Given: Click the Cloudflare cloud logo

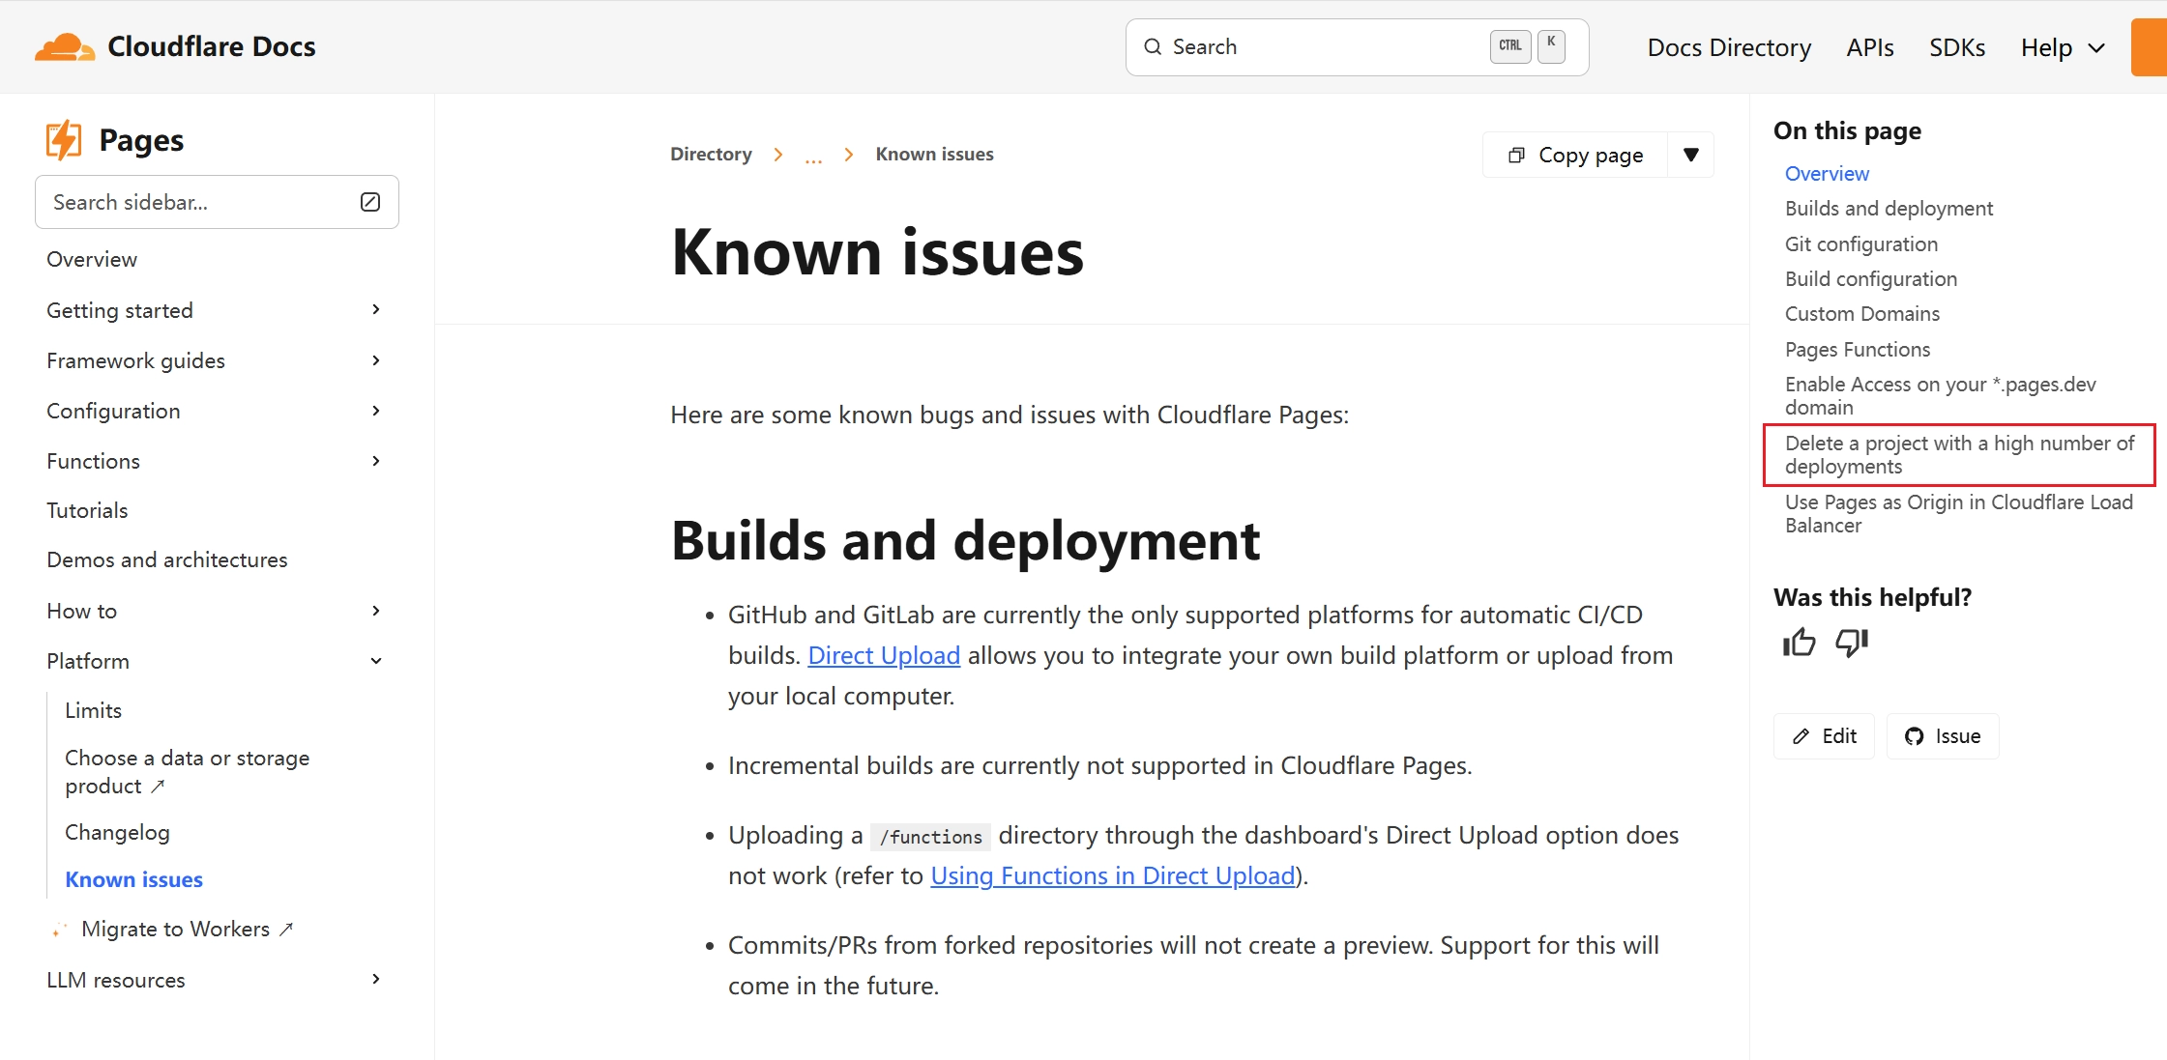Looking at the screenshot, I should 64,46.
